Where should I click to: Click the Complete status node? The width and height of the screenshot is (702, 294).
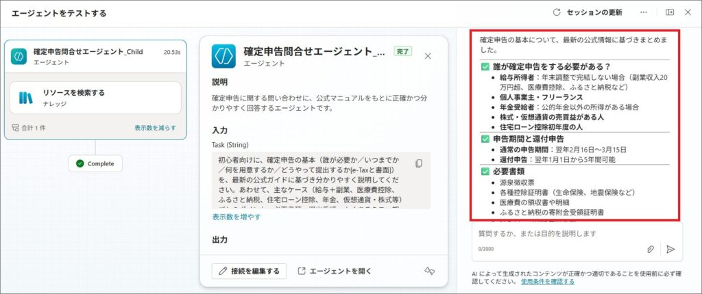(95, 164)
